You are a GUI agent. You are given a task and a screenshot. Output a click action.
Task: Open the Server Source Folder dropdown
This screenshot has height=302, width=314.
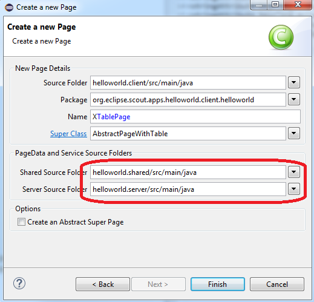tap(294, 189)
